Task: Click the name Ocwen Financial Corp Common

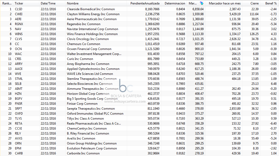Action: pyautogui.click(x=89, y=49)
